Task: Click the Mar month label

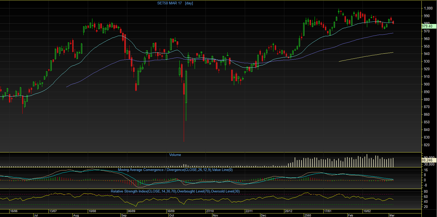Action: tap(392, 215)
